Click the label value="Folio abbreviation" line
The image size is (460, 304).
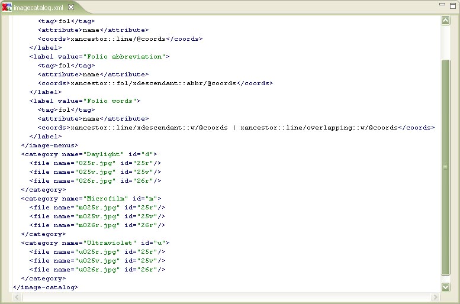[99, 57]
